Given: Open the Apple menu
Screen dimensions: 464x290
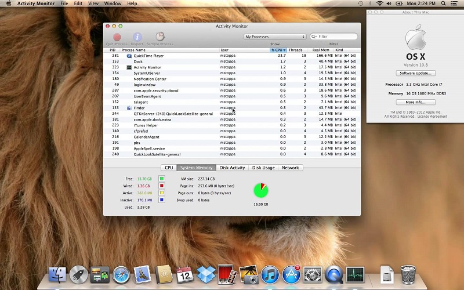Looking at the screenshot, I should [9, 3].
